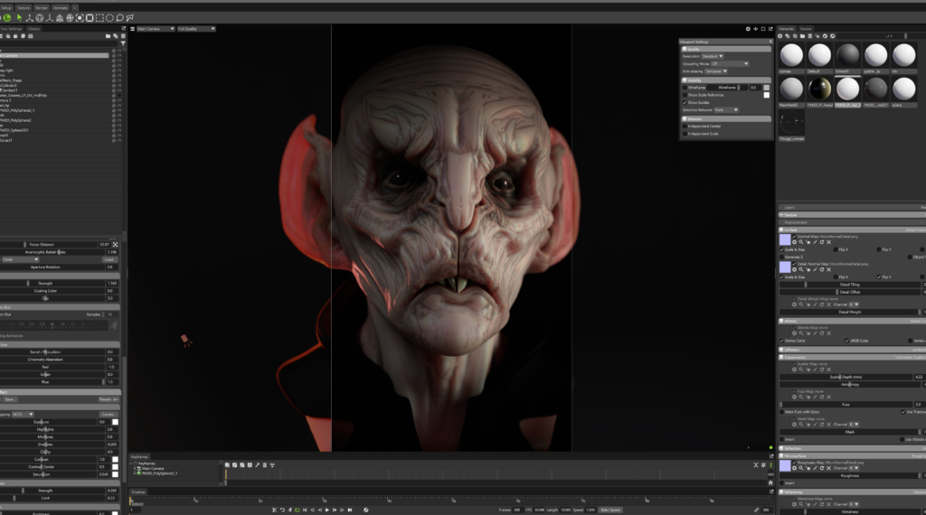The width and height of the screenshot is (926, 515).
Task: Uncheck Show Guides checkbox
Action: pyautogui.click(x=685, y=102)
